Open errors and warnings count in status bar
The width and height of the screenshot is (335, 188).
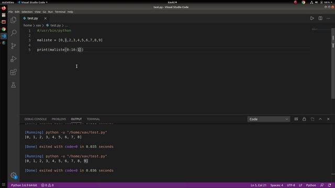click(x=48, y=185)
